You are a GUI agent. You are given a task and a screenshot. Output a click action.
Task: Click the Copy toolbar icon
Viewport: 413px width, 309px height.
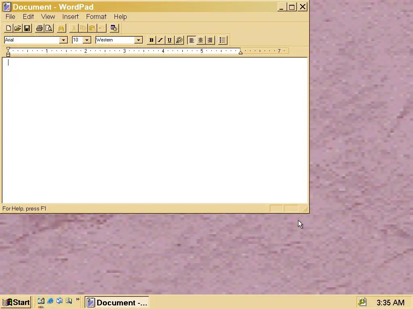(83, 28)
